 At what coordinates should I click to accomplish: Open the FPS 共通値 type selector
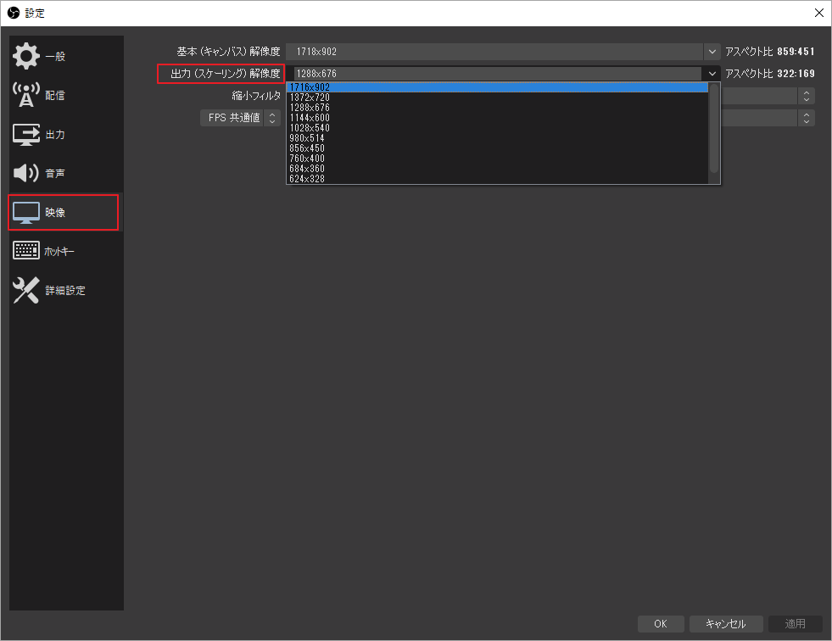click(240, 118)
